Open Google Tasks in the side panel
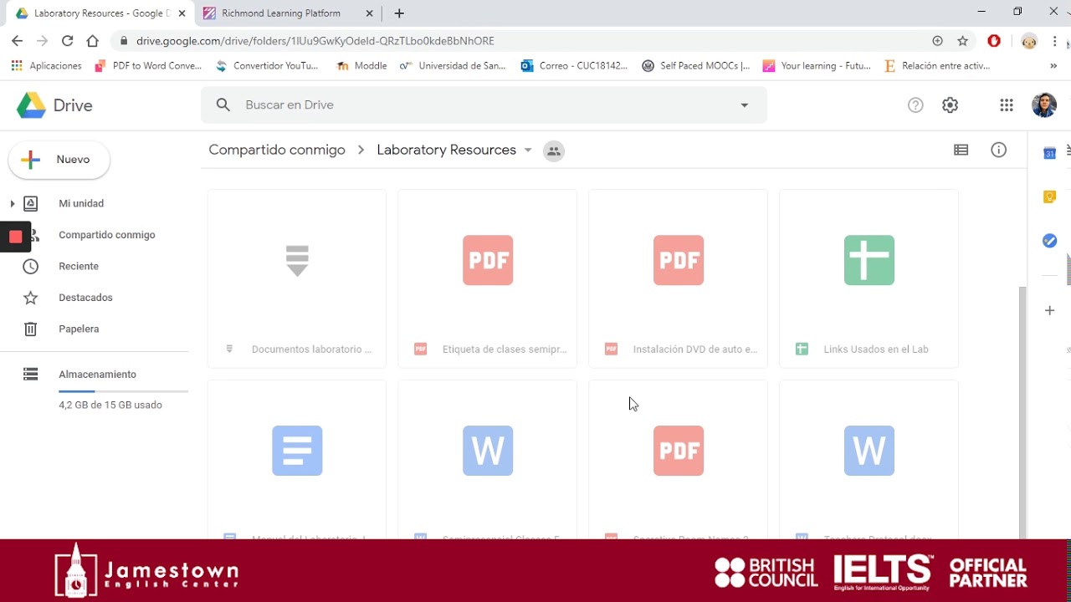The width and height of the screenshot is (1071, 602). (1049, 241)
